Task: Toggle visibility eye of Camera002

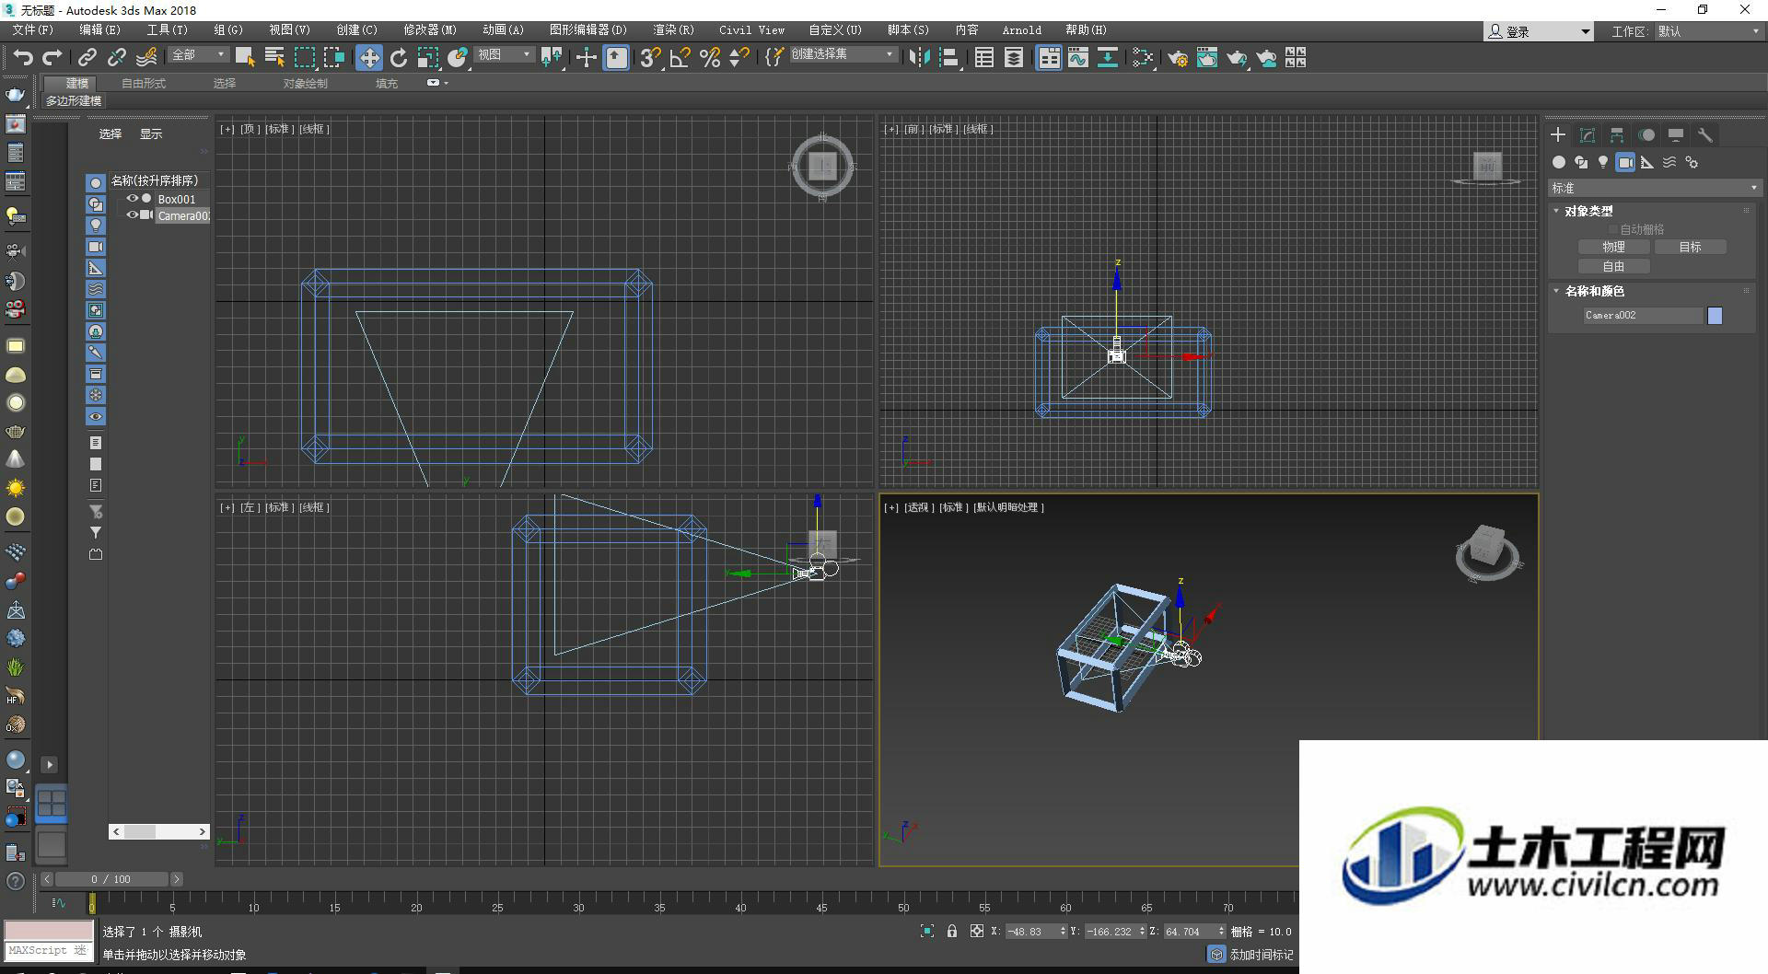Action: click(x=133, y=215)
